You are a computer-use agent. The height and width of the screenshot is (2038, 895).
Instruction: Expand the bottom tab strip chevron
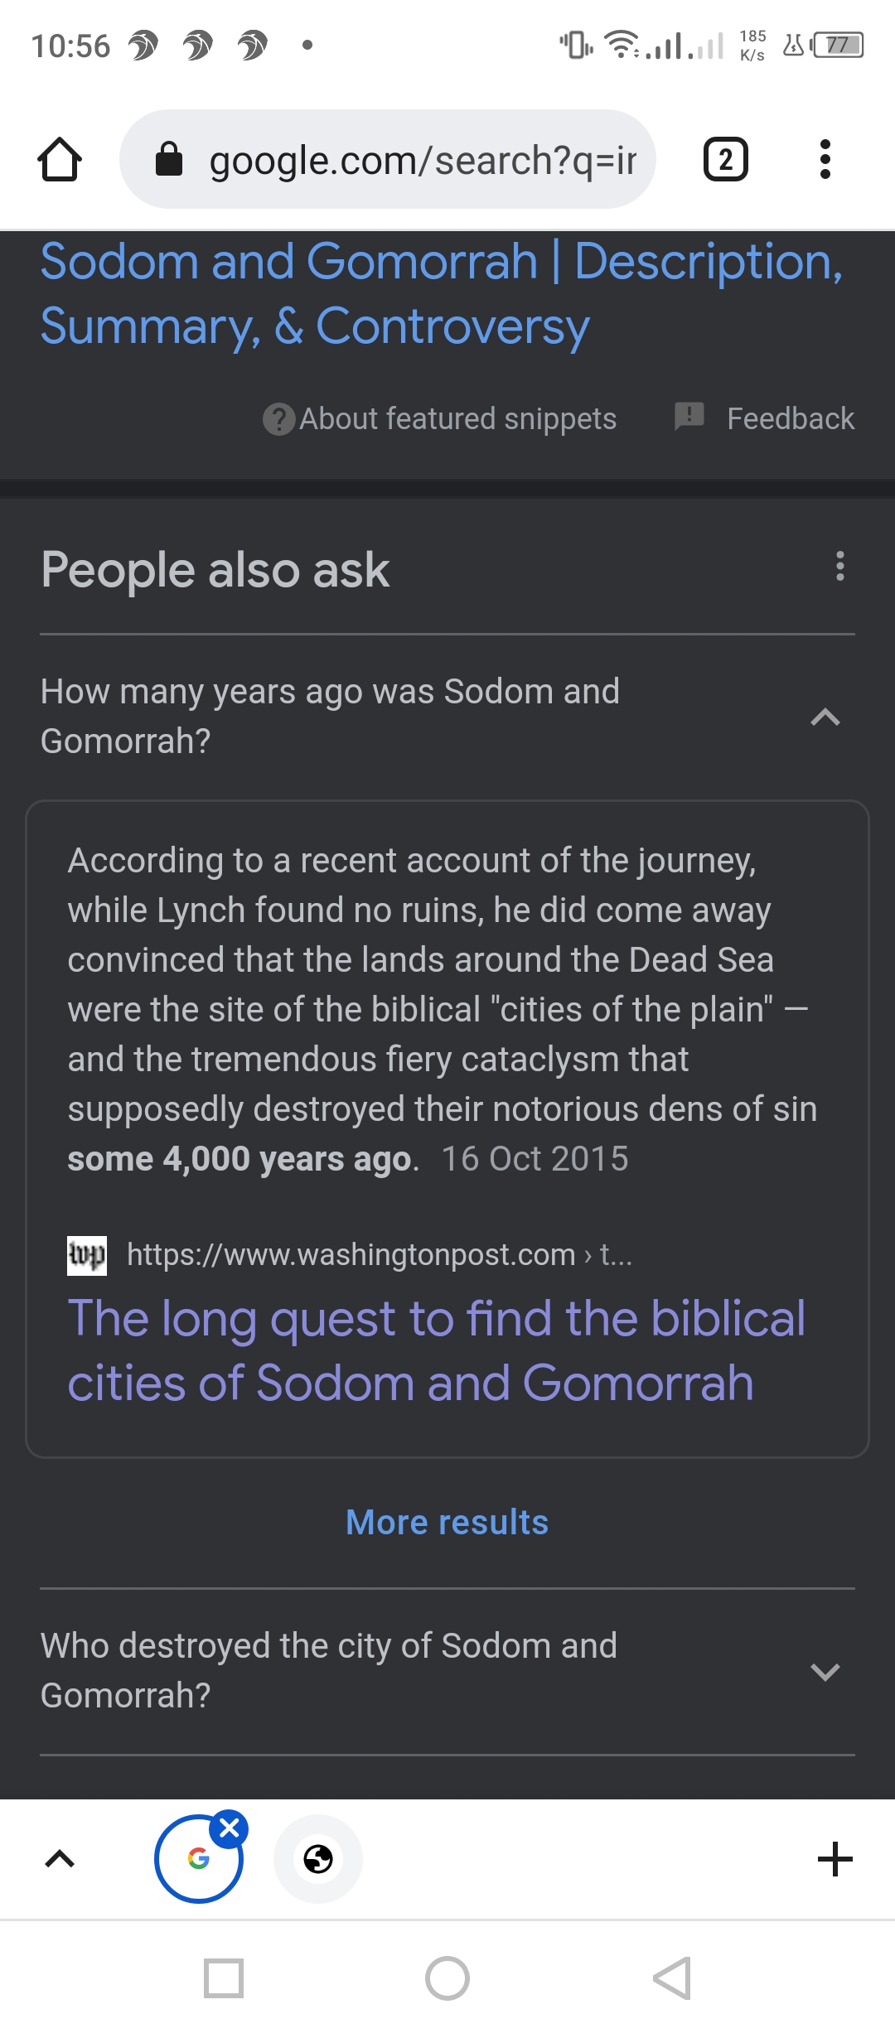coord(60,1859)
